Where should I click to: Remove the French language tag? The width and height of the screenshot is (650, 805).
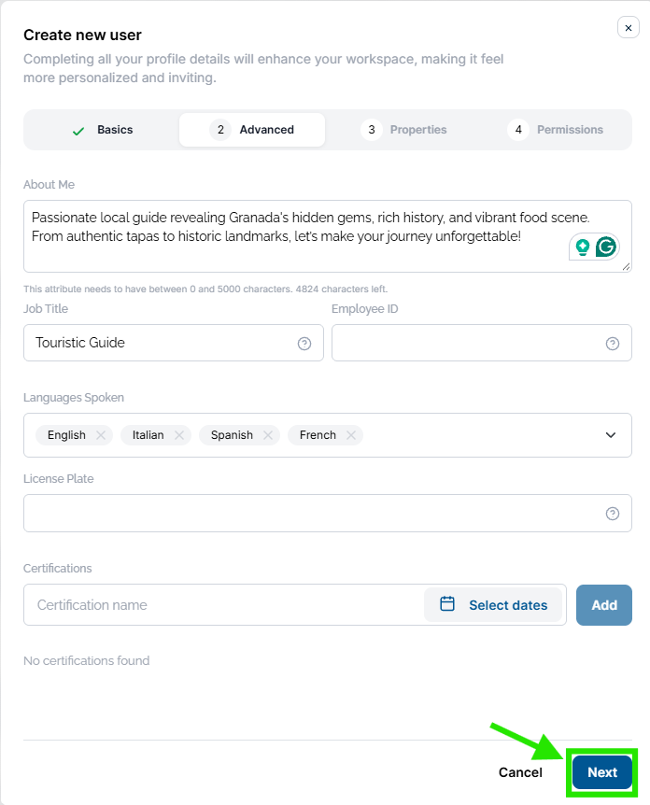[350, 435]
